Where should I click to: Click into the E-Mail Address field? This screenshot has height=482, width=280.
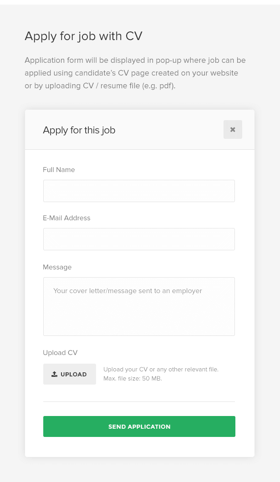139,239
